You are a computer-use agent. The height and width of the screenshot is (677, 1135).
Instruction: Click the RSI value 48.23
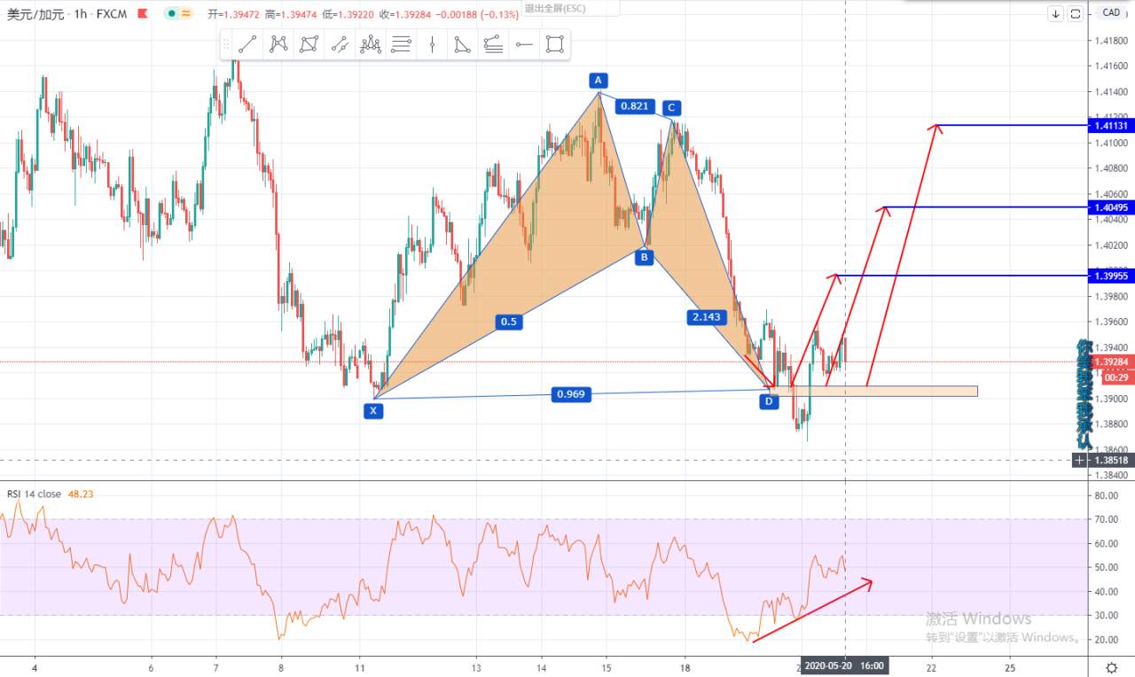[x=81, y=494]
